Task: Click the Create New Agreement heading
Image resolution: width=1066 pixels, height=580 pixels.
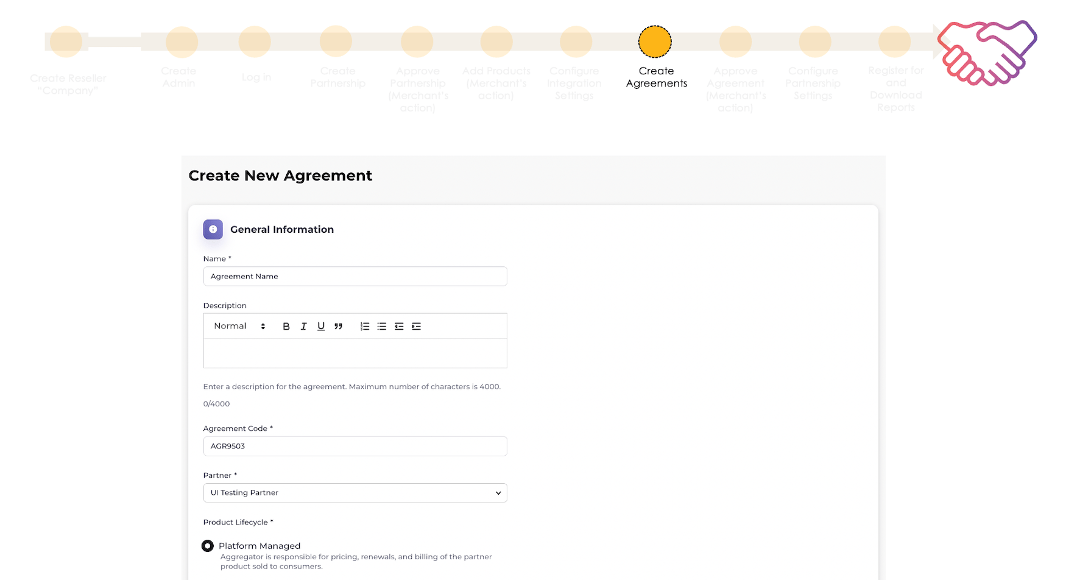Action: pos(280,176)
